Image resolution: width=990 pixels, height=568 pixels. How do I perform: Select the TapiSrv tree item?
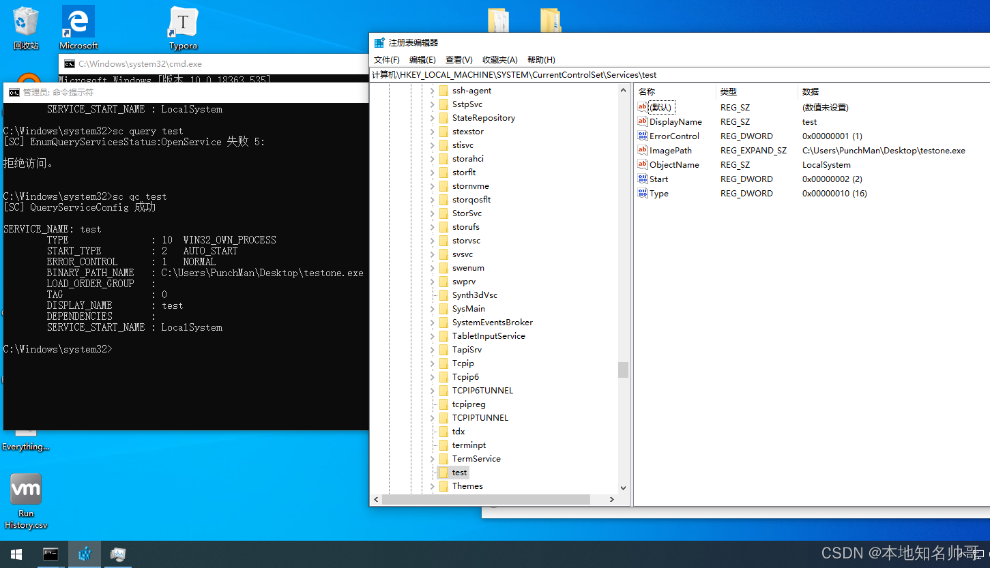pos(467,350)
